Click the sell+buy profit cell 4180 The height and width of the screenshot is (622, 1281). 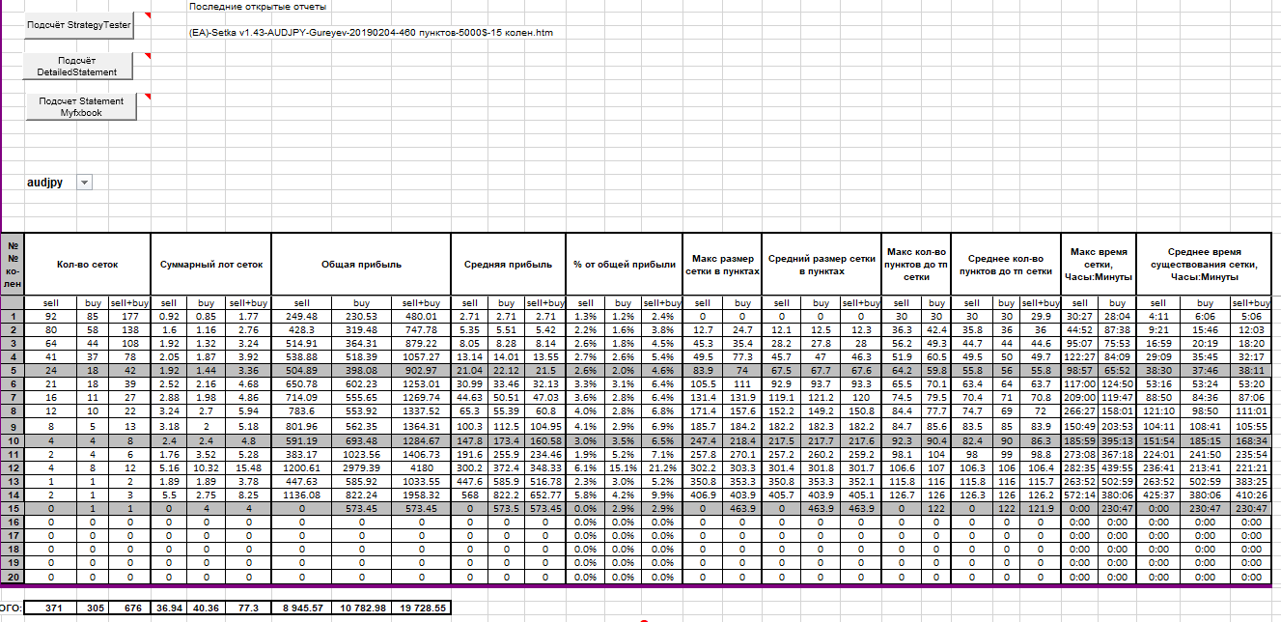[x=420, y=467]
